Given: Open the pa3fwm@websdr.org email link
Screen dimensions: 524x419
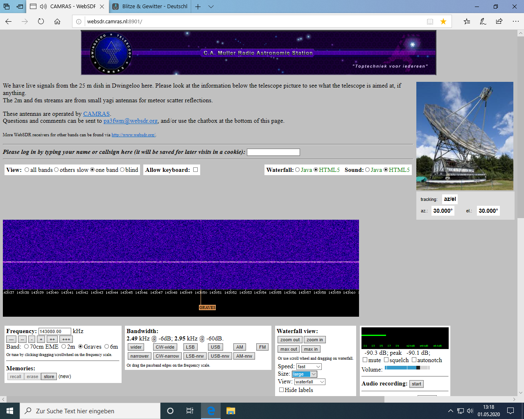Looking at the screenshot, I should [x=131, y=121].
